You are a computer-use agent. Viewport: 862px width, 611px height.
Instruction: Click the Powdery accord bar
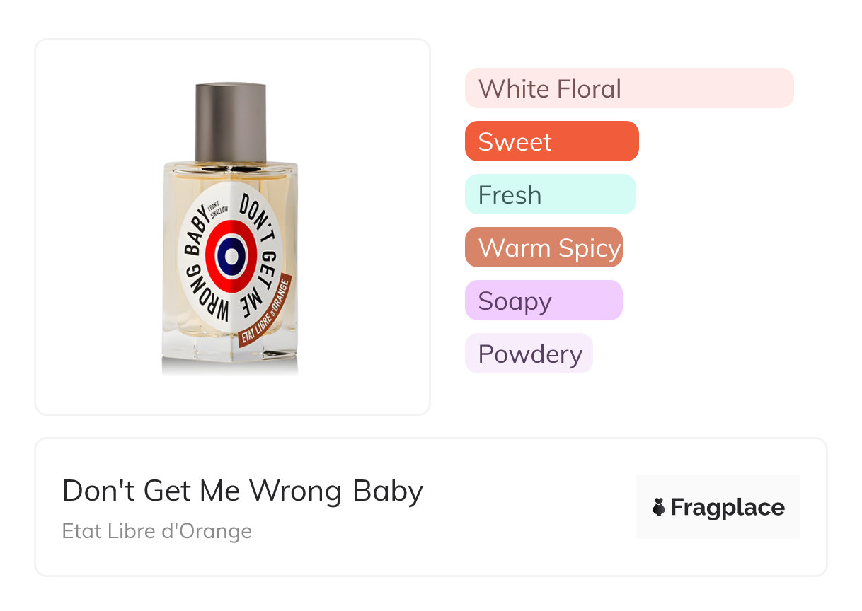click(x=529, y=354)
